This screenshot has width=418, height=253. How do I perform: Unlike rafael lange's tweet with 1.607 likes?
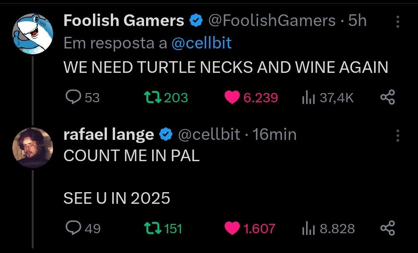(250, 229)
